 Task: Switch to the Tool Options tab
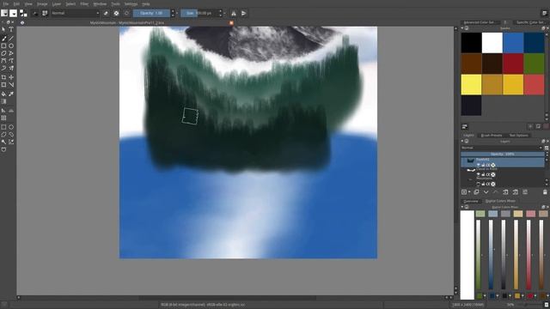coord(518,136)
